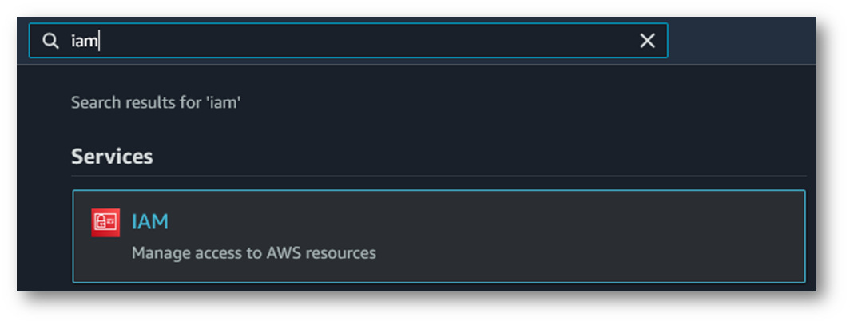Open the red IAM service icon
This screenshot has height=325, width=850.
point(105,222)
